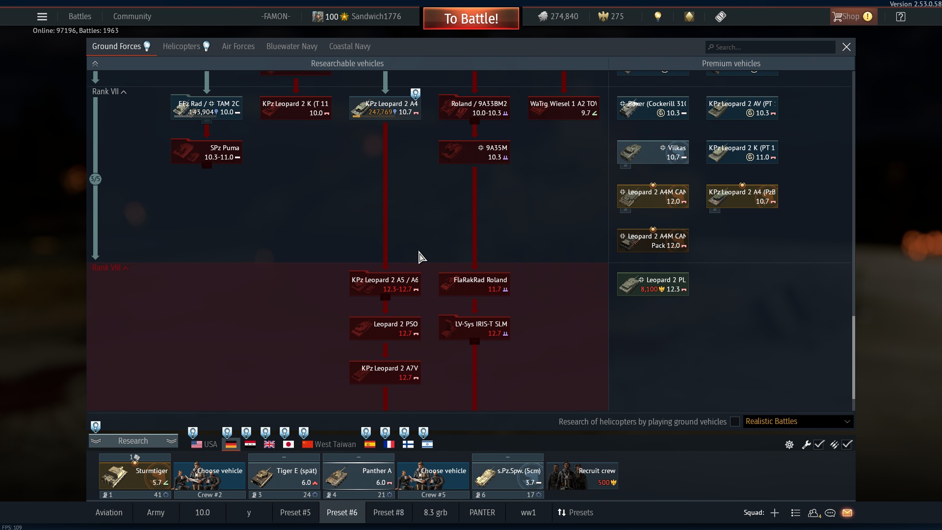Screen dimensions: 942x530
Task: Open the main hamburger menu
Action: [x=42, y=17]
